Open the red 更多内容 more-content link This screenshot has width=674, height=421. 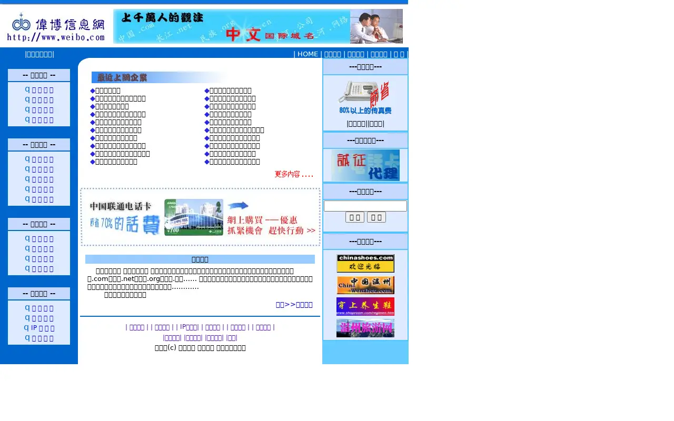294,174
